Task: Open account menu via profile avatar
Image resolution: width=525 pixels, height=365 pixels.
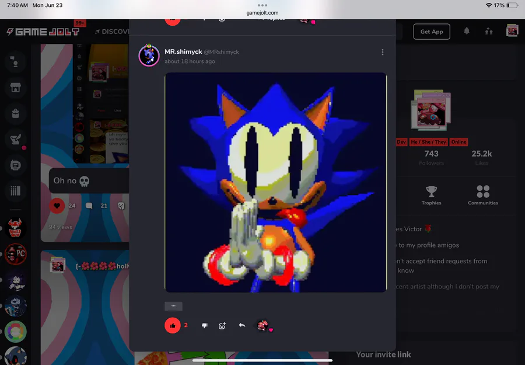Action: tap(512, 30)
